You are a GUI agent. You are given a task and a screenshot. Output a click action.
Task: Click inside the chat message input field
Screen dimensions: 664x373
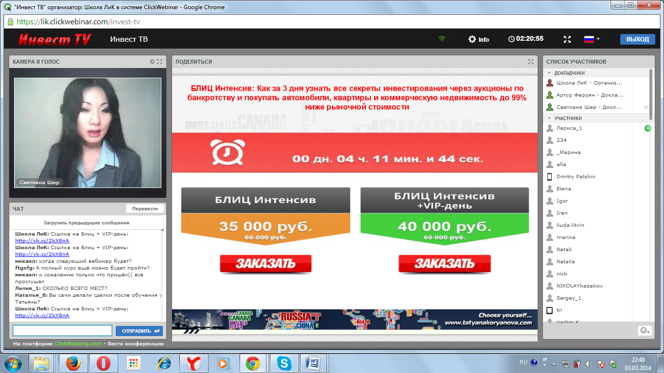(62, 330)
